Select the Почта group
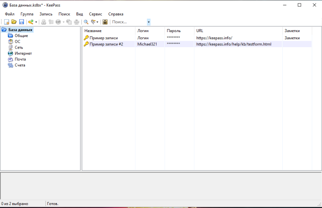 (20, 59)
